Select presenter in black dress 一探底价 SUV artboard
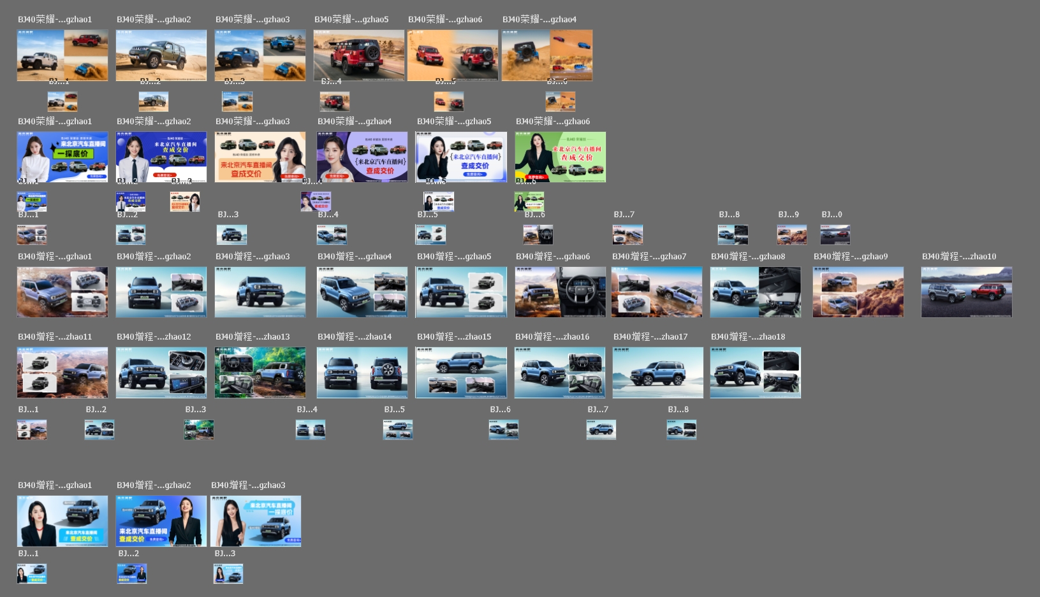 (x=256, y=521)
